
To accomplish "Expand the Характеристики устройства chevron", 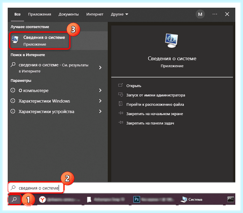I will pyautogui.click(x=100, y=112).
